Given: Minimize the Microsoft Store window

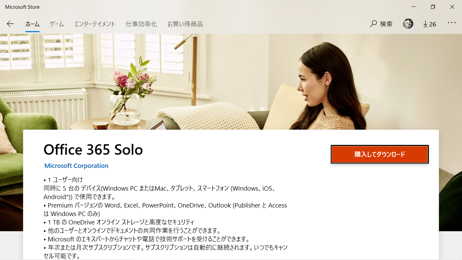Looking at the screenshot, I should 414,7.
